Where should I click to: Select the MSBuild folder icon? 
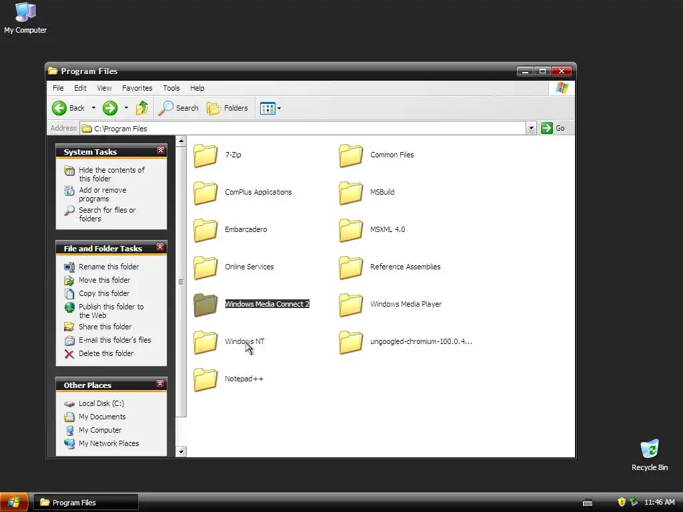(351, 193)
